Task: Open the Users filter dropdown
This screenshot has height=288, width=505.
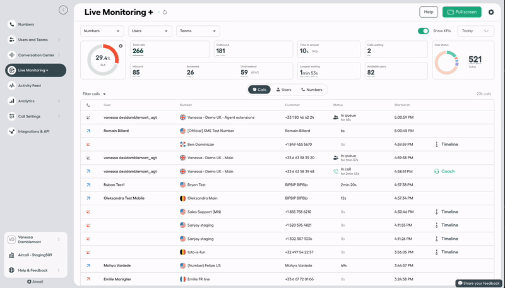Action: [x=150, y=30]
